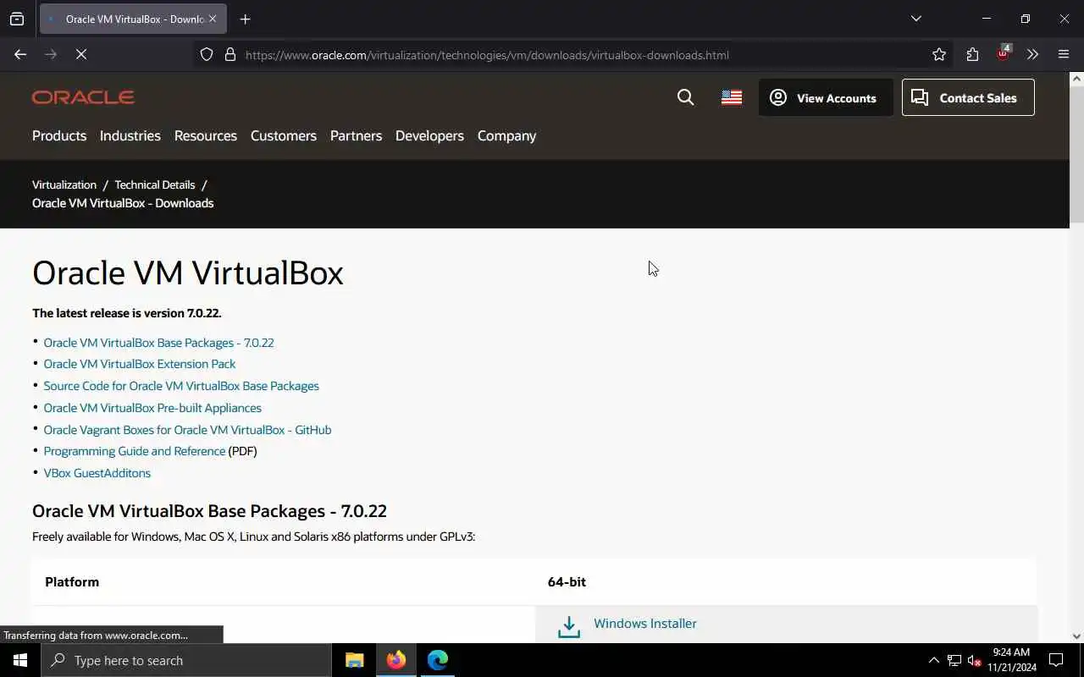Open Oracle site search magnifier
Viewport: 1084px width, 677px height.
tap(686, 97)
